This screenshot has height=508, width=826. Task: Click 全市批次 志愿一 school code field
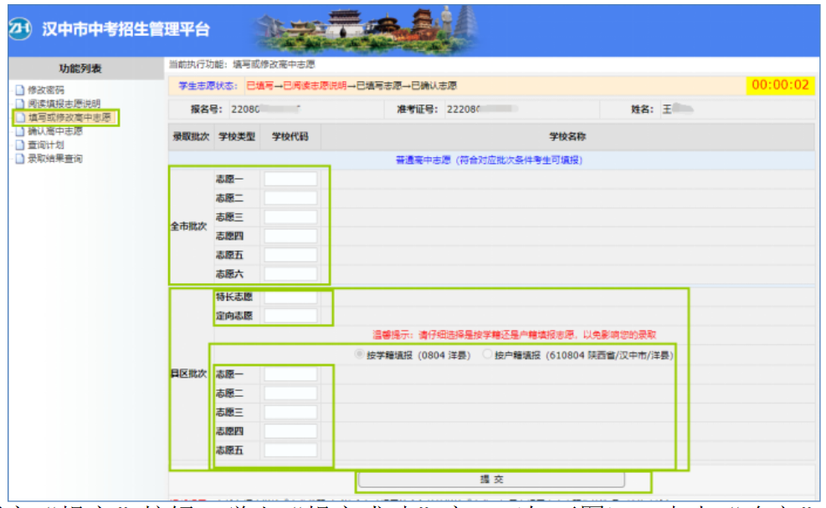290,180
